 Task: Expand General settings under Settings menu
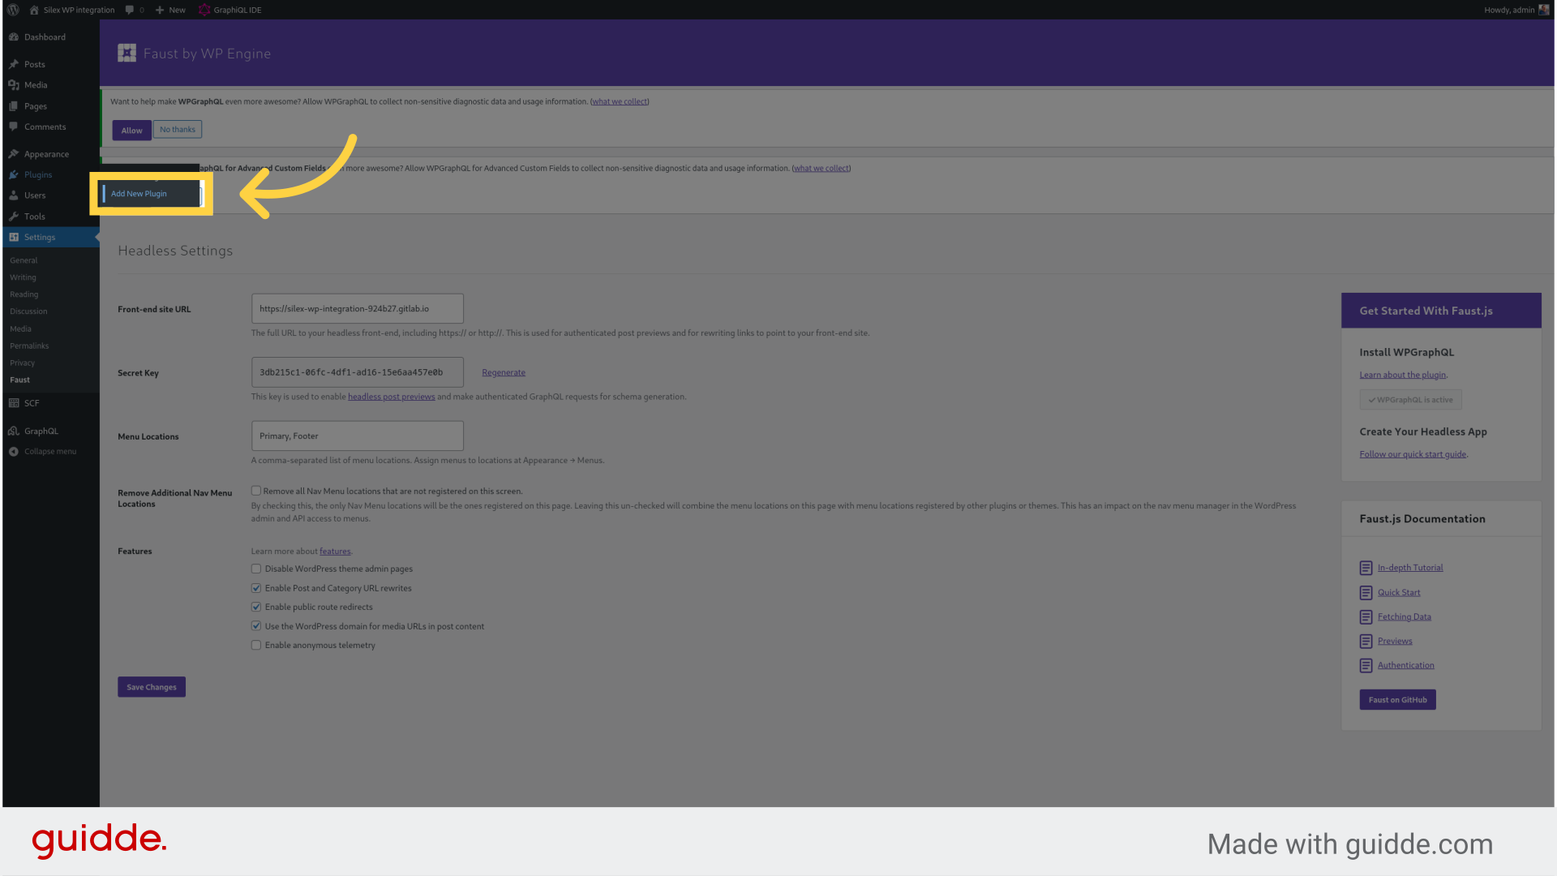[24, 259]
